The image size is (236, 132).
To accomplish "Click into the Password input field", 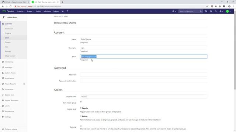I will click(x=143, y=74).
